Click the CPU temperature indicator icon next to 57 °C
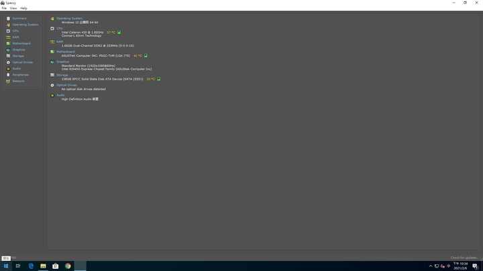The image size is (483, 271). point(119,32)
